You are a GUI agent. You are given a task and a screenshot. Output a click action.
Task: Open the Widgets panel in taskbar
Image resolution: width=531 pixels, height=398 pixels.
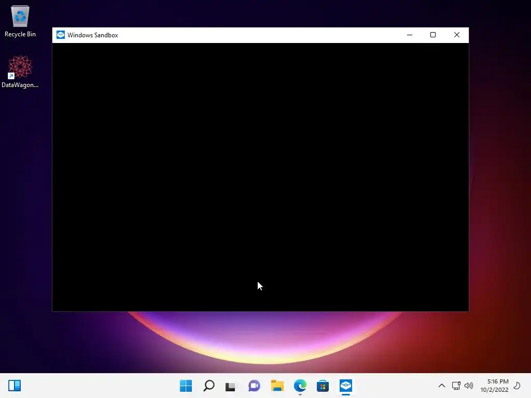[x=15, y=386]
